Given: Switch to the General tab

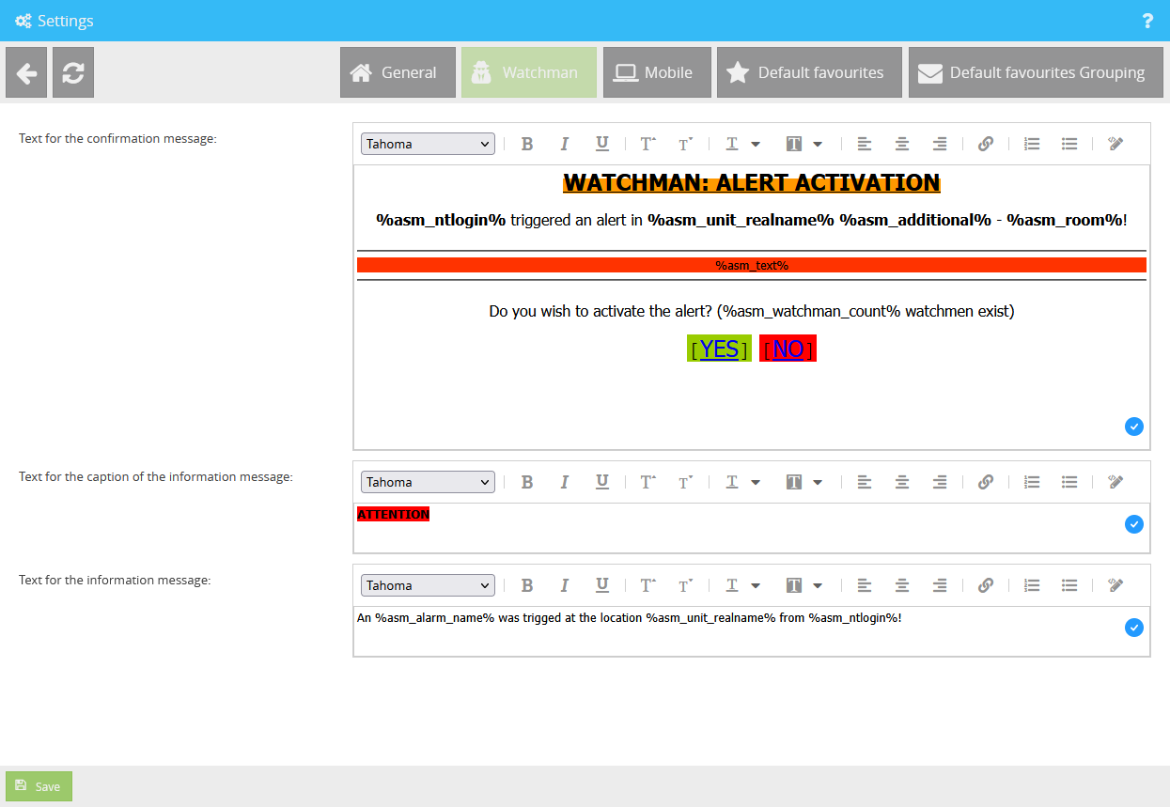Looking at the screenshot, I should (398, 72).
